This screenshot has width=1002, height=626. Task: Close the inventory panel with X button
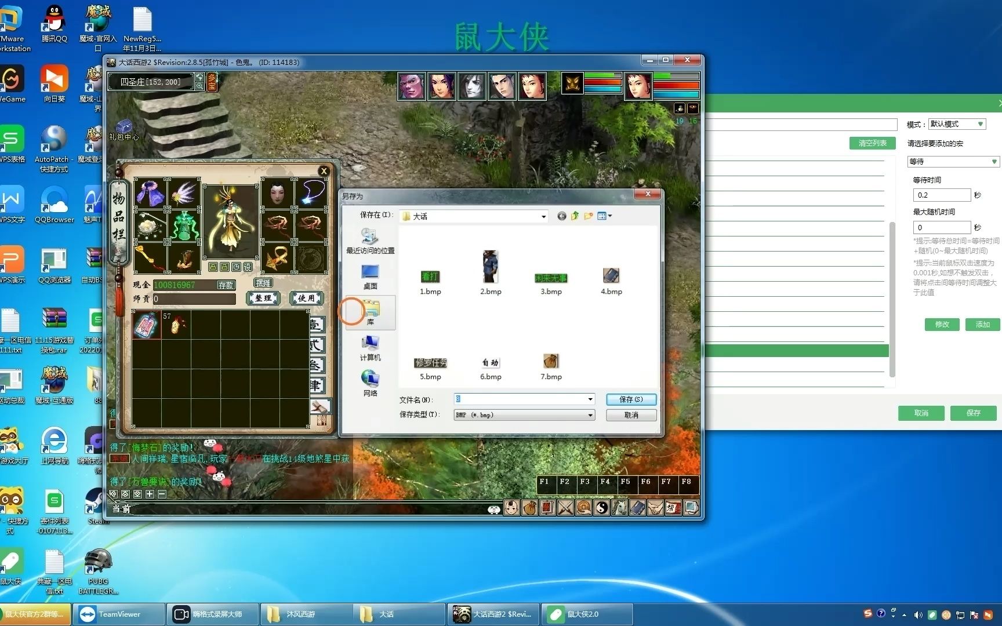324,170
